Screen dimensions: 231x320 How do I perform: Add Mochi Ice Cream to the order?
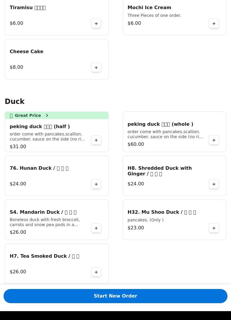(x=214, y=23)
